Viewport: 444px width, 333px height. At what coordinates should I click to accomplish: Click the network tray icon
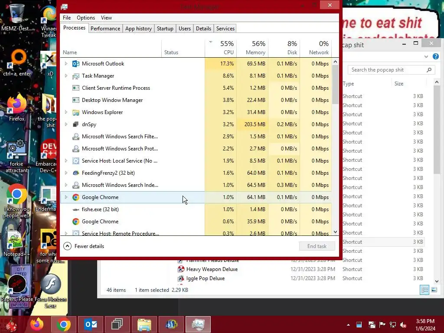point(392,325)
